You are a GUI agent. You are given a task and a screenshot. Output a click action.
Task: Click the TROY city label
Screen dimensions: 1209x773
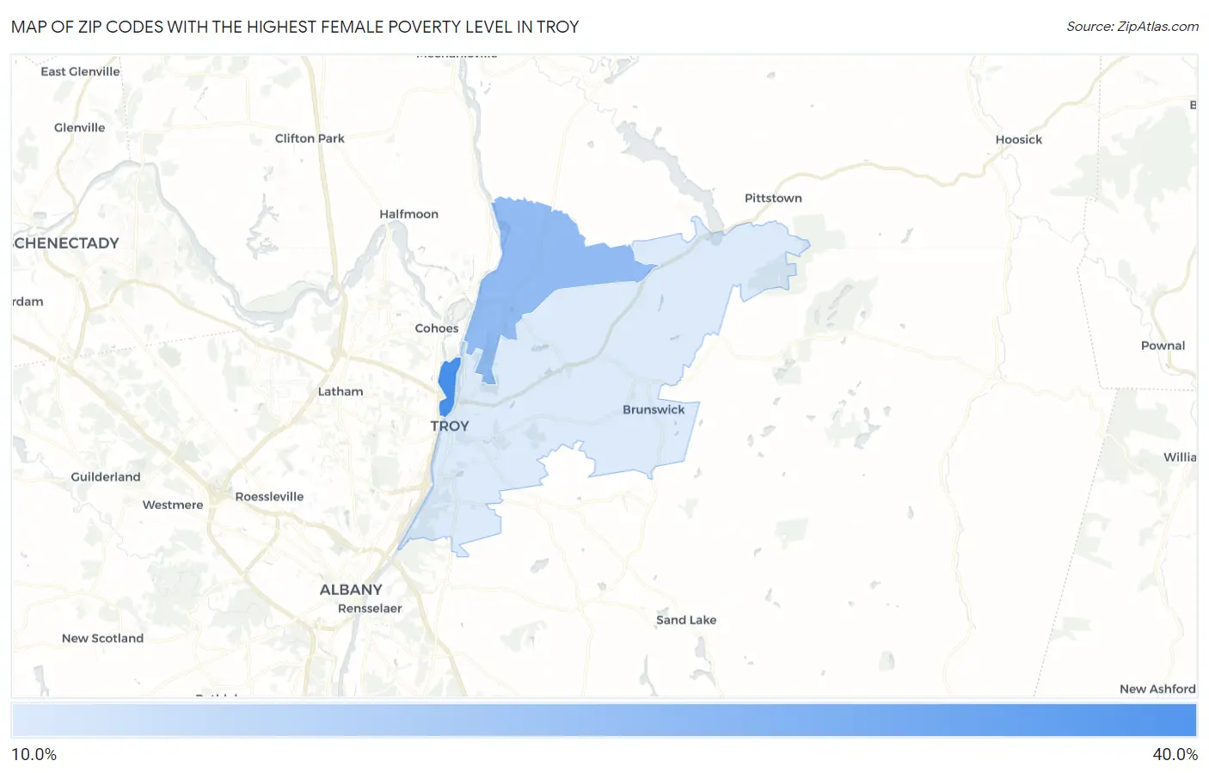click(450, 426)
